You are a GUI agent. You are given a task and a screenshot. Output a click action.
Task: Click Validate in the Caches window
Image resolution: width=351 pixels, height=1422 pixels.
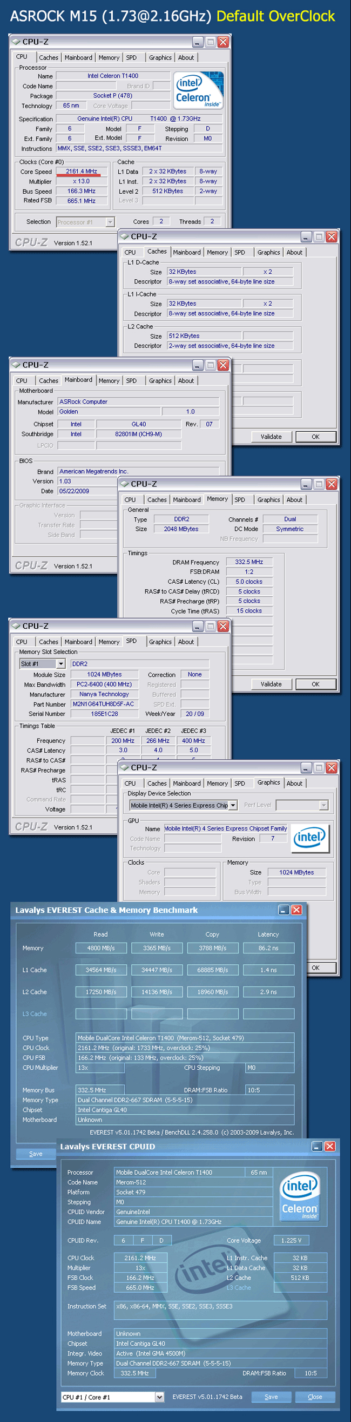coord(271,437)
